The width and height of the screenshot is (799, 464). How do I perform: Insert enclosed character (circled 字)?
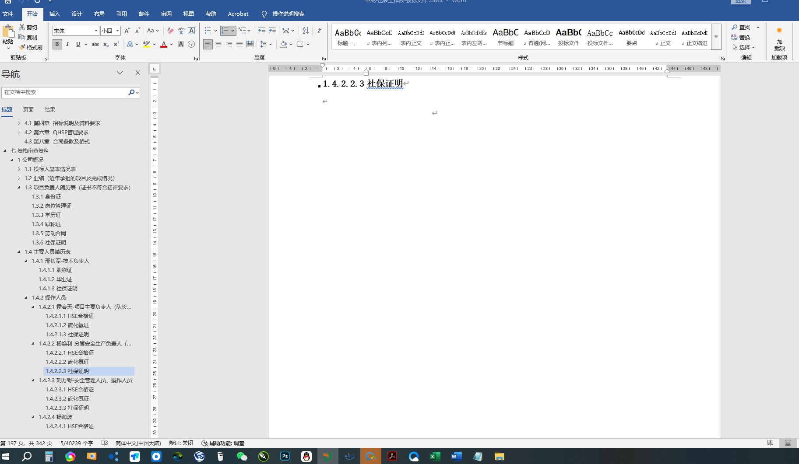191,44
